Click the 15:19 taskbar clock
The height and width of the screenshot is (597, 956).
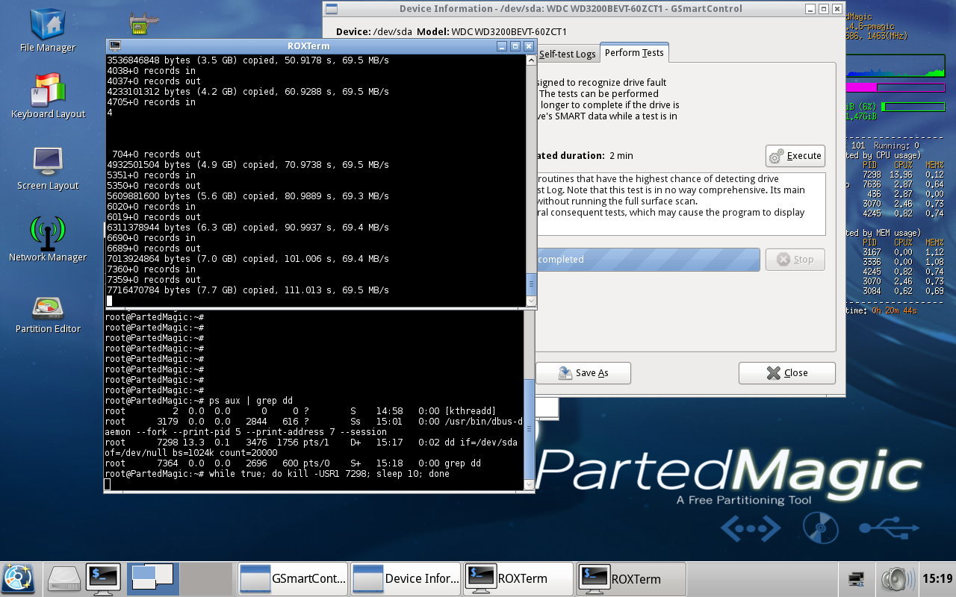937,578
